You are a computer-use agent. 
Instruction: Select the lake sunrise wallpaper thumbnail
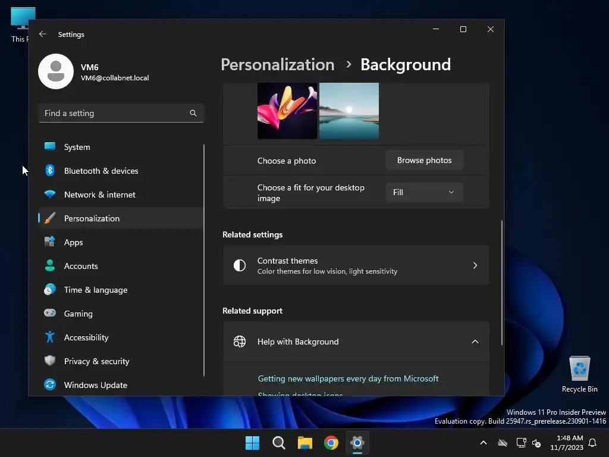[349, 111]
